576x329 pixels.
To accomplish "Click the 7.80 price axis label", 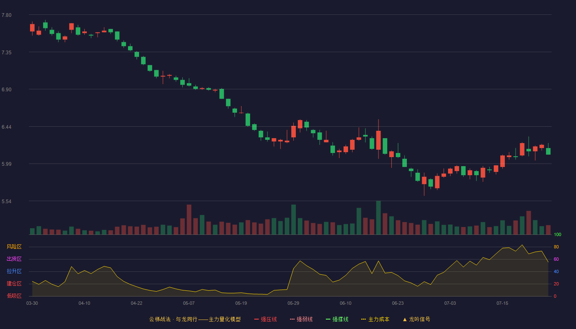I will coord(6,15).
